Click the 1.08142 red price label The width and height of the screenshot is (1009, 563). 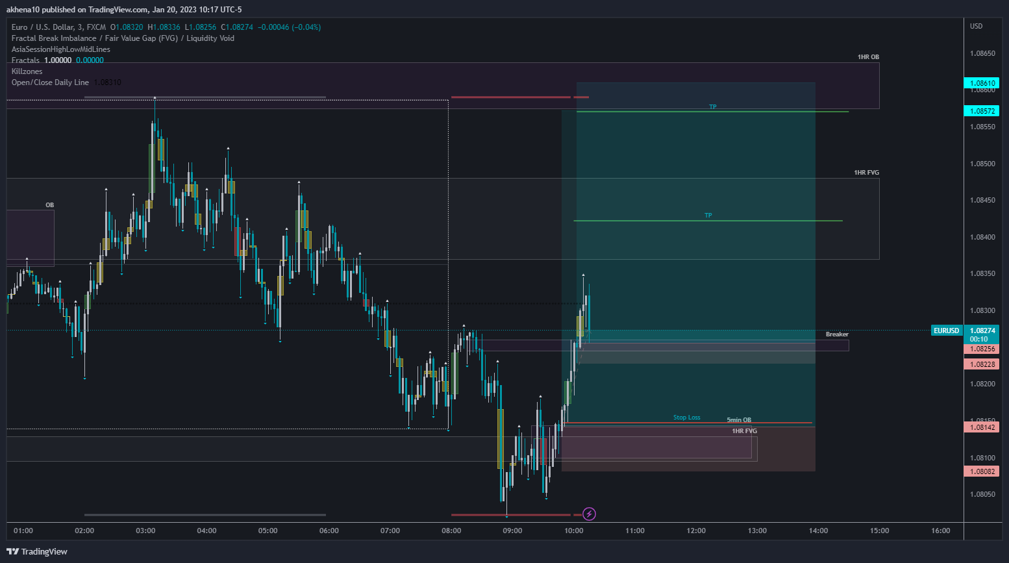(981, 427)
